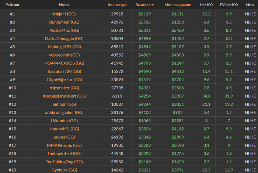This screenshot has height=173, width=258.
Task: Sort by Выиграл column header
Action: point(143,5)
